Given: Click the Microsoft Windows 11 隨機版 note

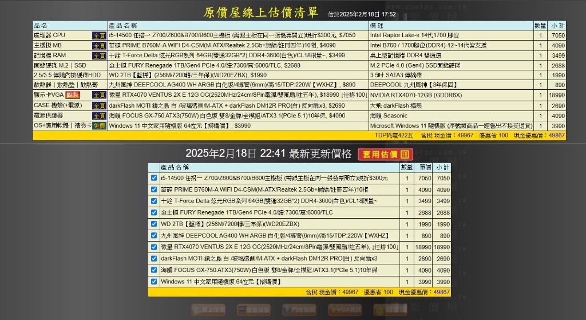Looking at the screenshot, I should click(x=451, y=125).
